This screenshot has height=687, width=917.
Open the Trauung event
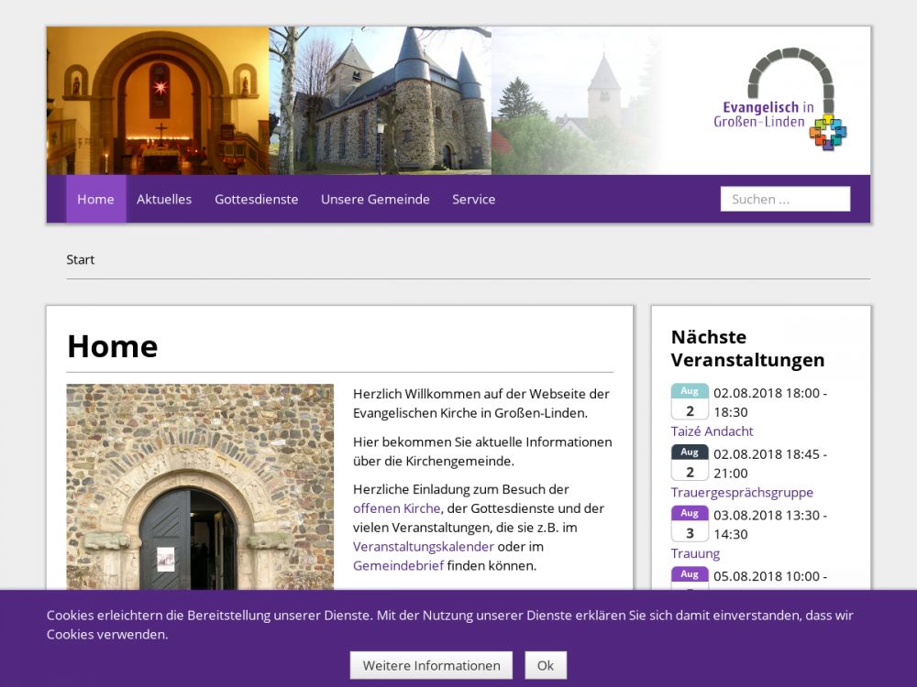point(695,553)
